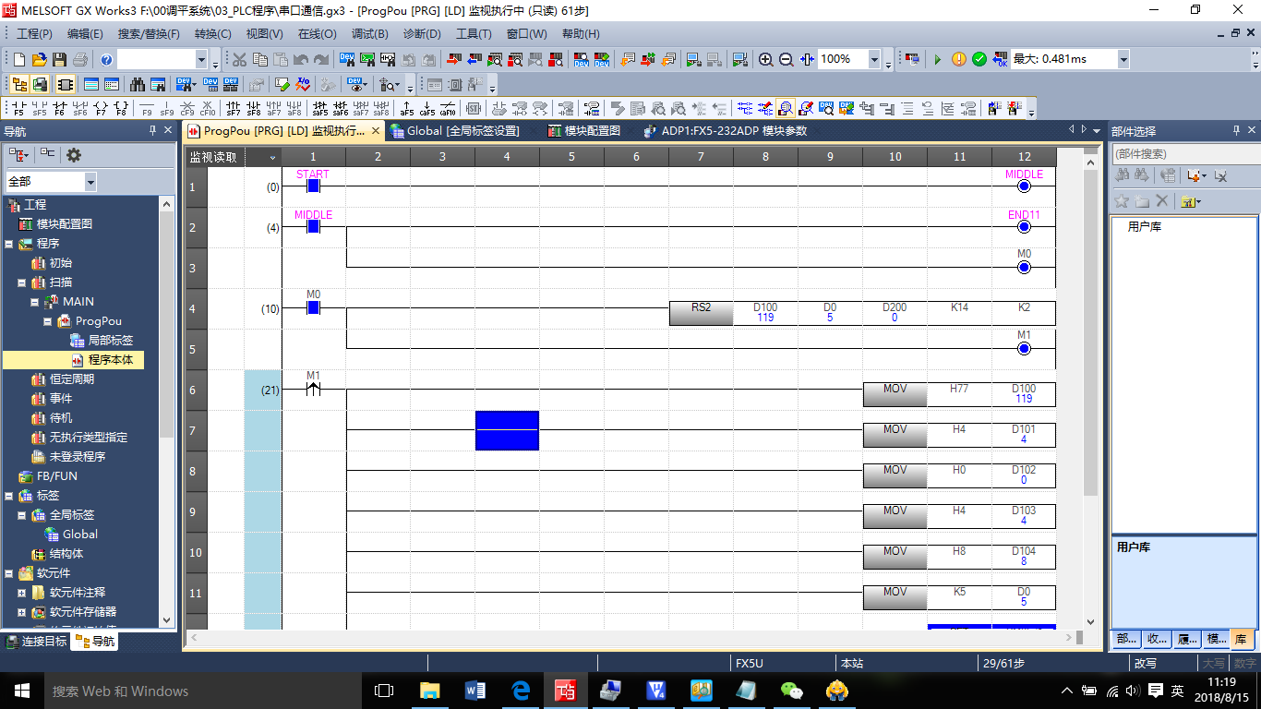This screenshot has height=709, width=1261.
Task: Click the Cut scissors icon
Action: pos(239,60)
